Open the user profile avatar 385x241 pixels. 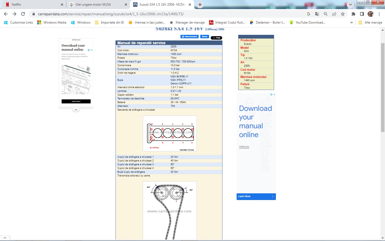[371, 14]
